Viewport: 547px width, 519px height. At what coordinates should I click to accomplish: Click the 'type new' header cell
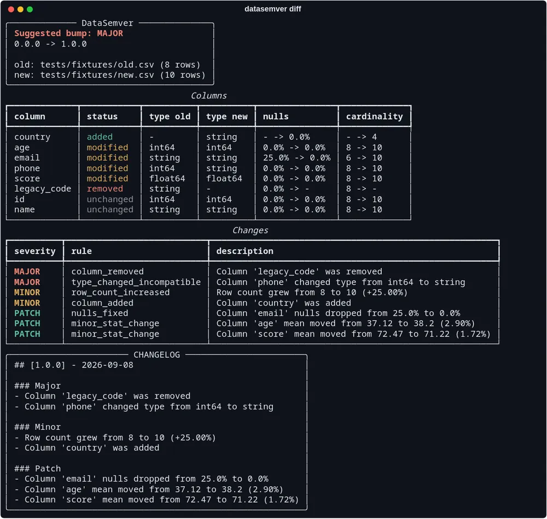tap(227, 116)
